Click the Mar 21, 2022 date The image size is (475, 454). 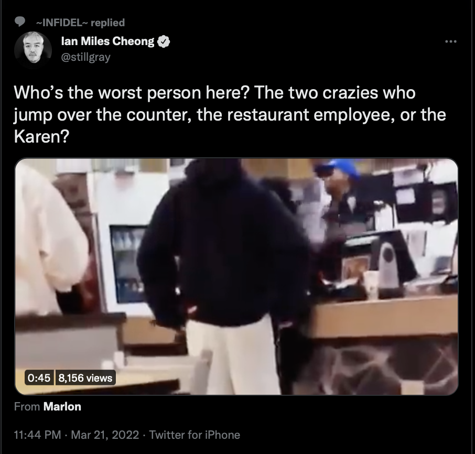pos(105,435)
